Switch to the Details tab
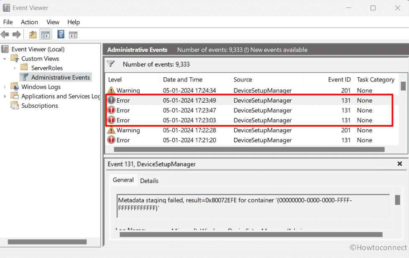 [x=149, y=180]
